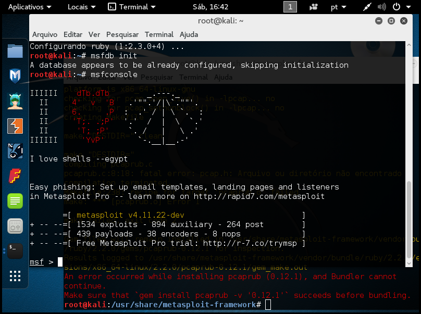Open the Maltego dock icon
421x314 pixels.
[x=15, y=151]
